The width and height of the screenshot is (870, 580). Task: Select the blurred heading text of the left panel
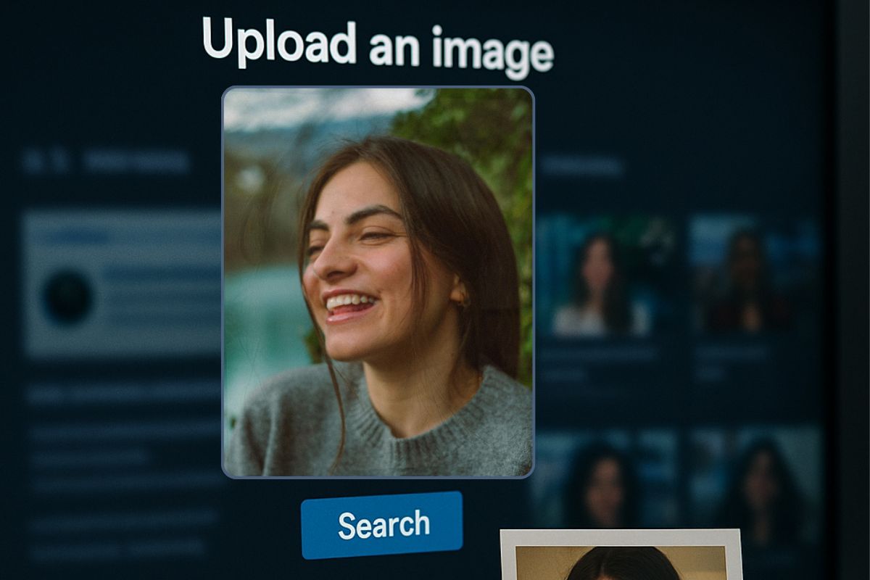click(x=136, y=162)
